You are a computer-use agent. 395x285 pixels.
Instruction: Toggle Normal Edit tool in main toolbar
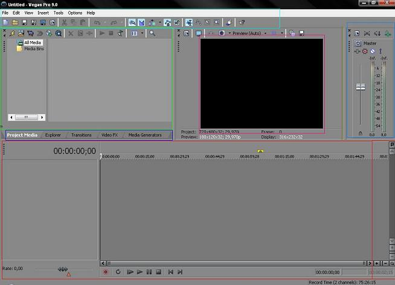189,22
